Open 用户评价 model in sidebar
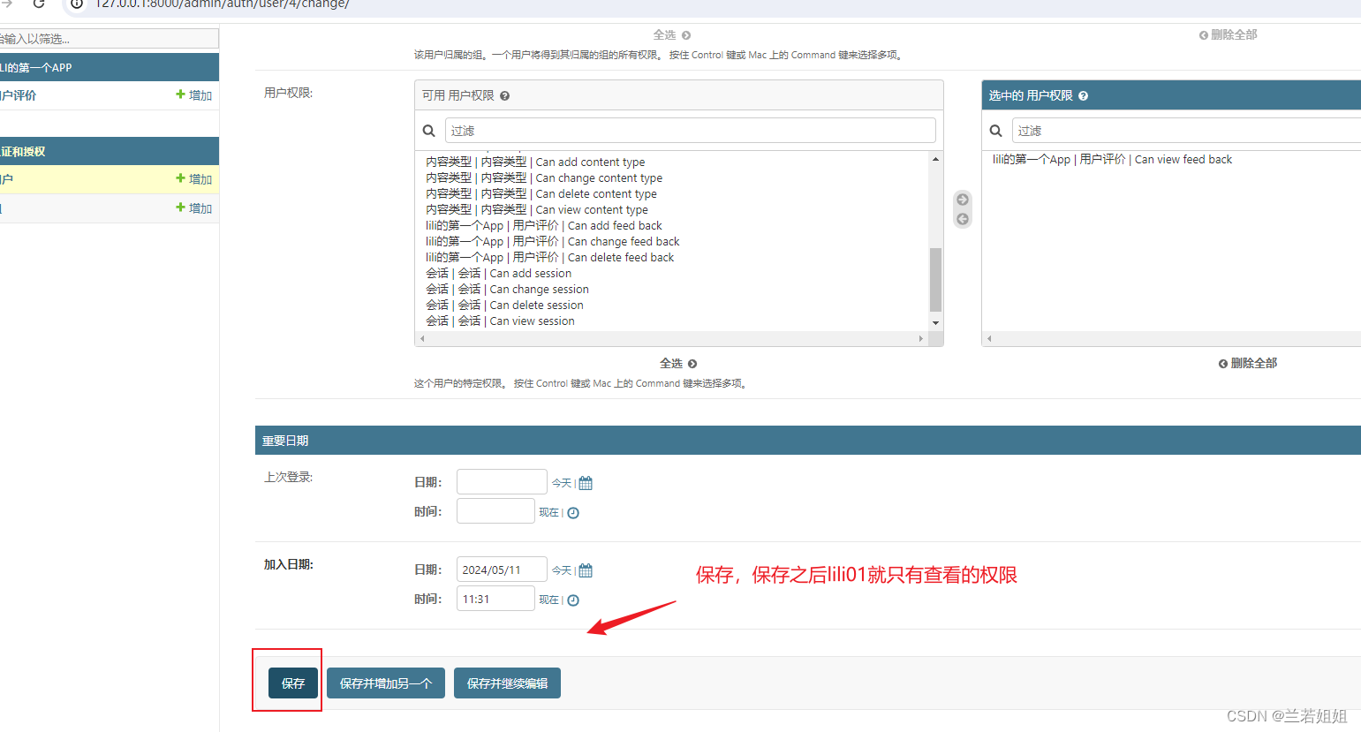Viewport: 1361px width, 732px height. (19, 95)
